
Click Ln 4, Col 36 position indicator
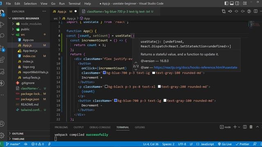[x=151, y=144]
